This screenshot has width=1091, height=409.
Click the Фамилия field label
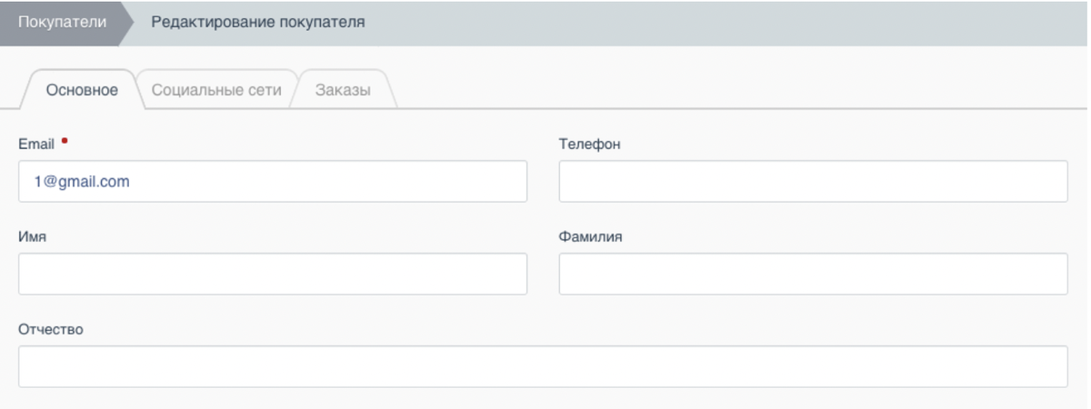[590, 237]
